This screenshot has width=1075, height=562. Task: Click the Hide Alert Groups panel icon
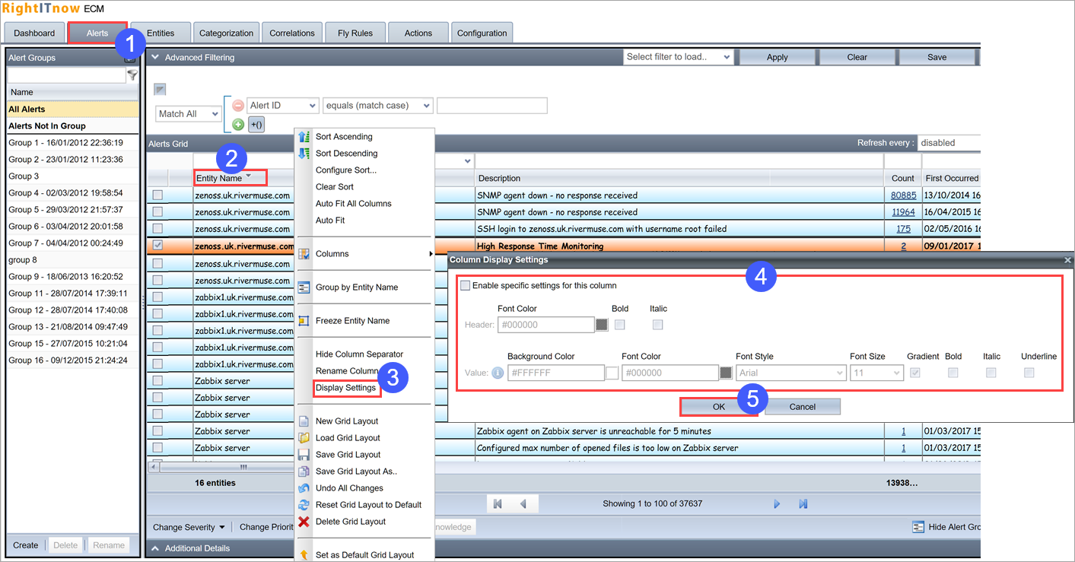(x=918, y=527)
